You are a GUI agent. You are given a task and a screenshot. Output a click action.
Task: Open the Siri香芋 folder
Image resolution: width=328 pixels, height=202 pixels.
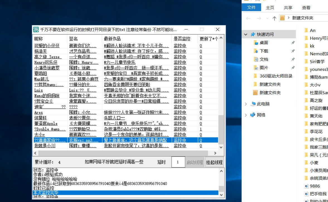click(x=317, y=61)
